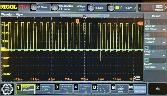Tap the rising edge trigger slope icon
167x96 pixels.
[x=121, y=8]
